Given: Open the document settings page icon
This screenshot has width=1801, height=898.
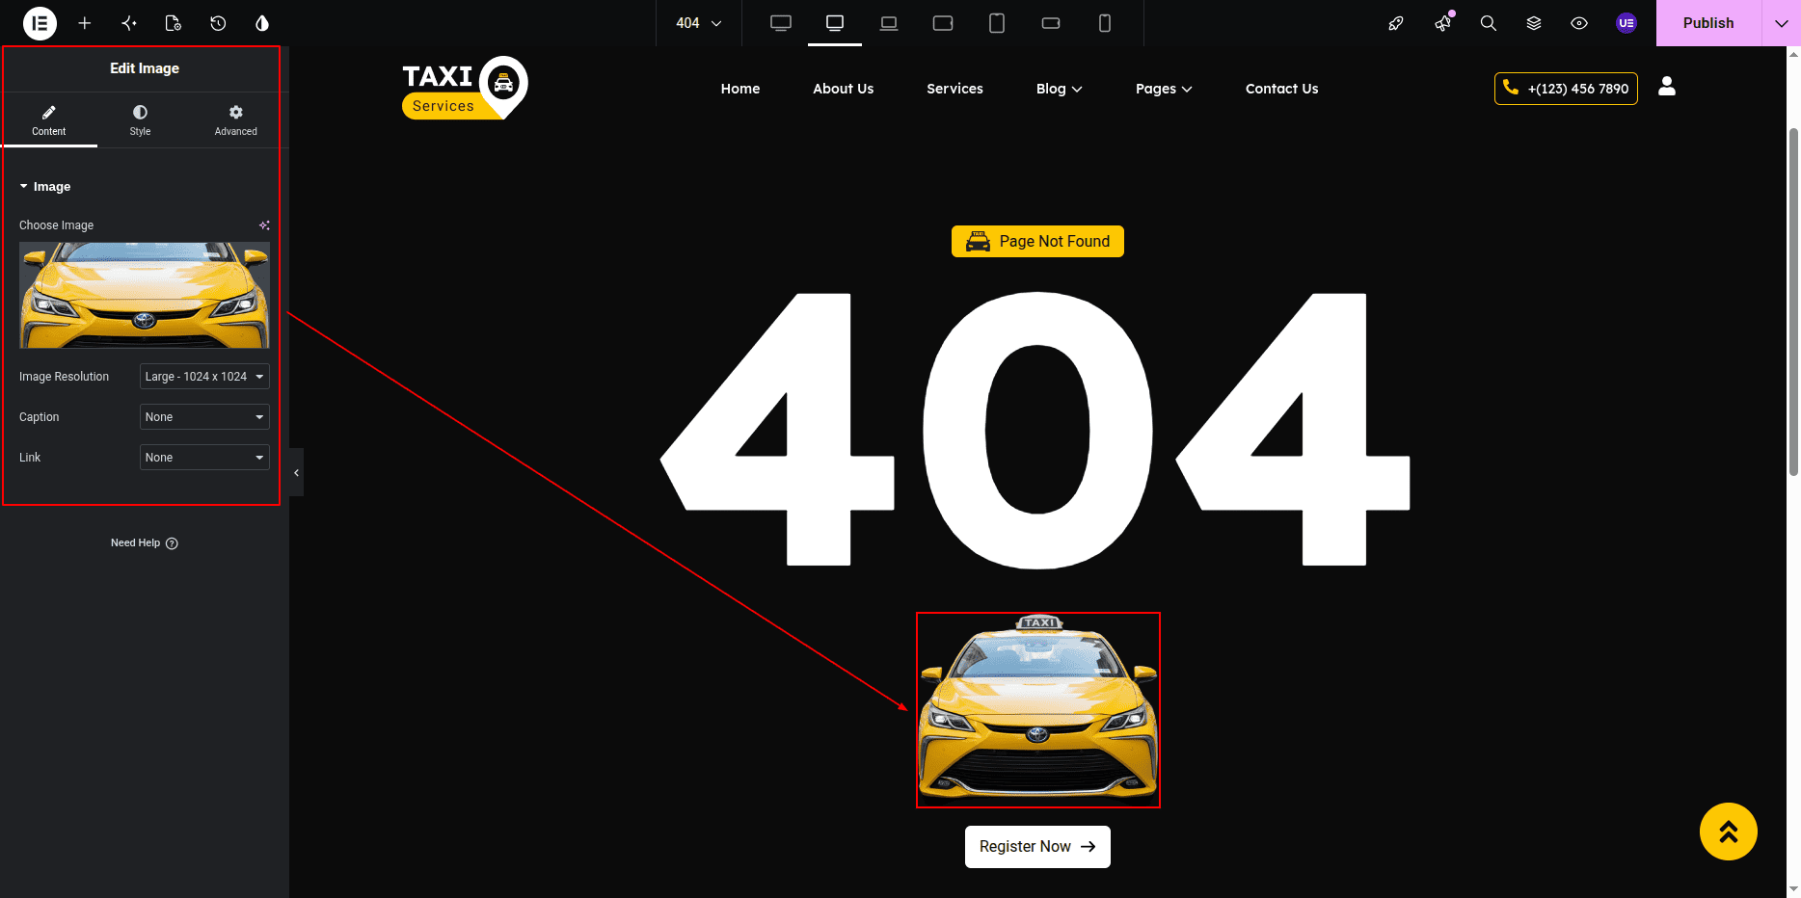Looking at the screenshot, I should click(x=174, y=23).
